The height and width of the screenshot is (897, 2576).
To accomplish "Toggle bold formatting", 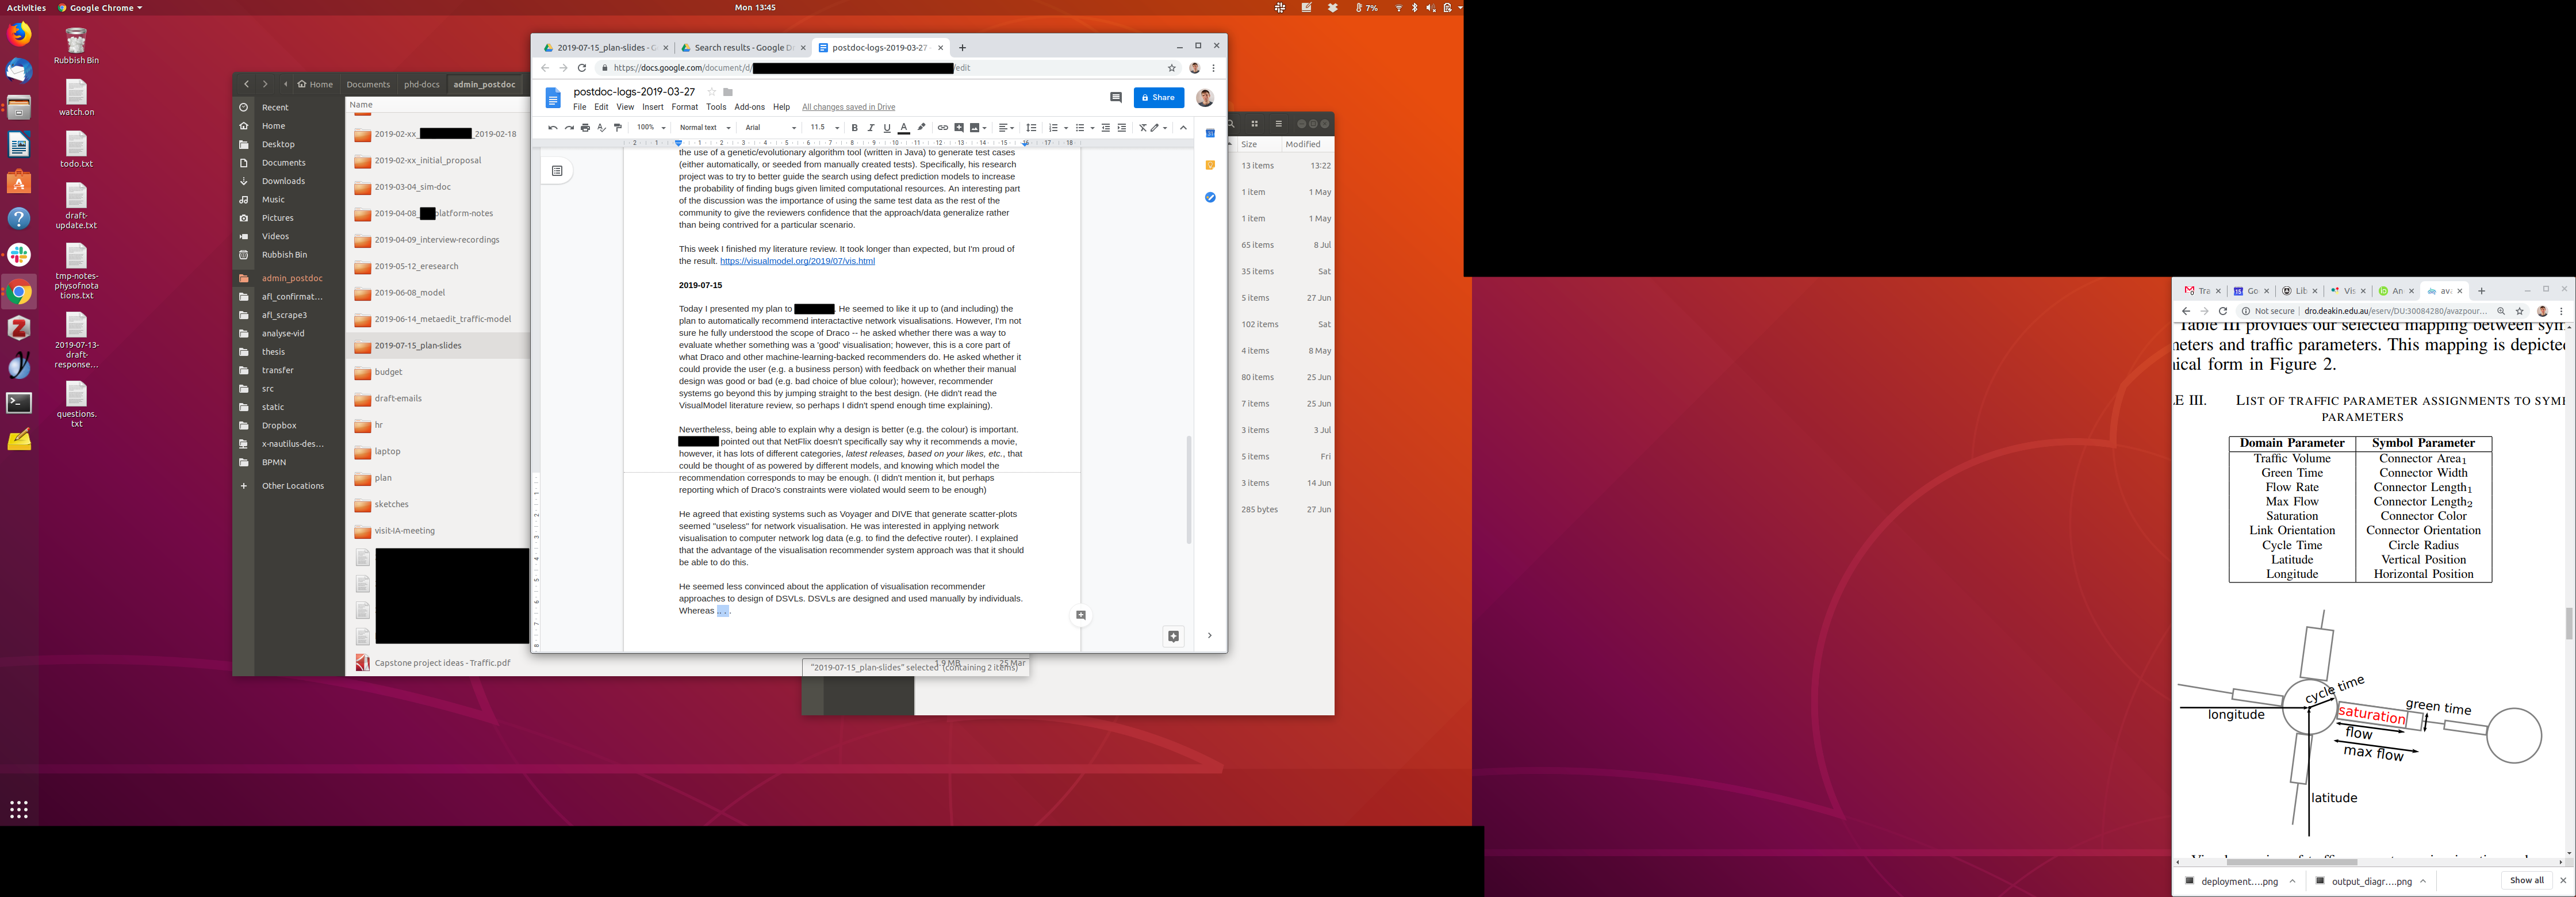I will coord(854,128).
